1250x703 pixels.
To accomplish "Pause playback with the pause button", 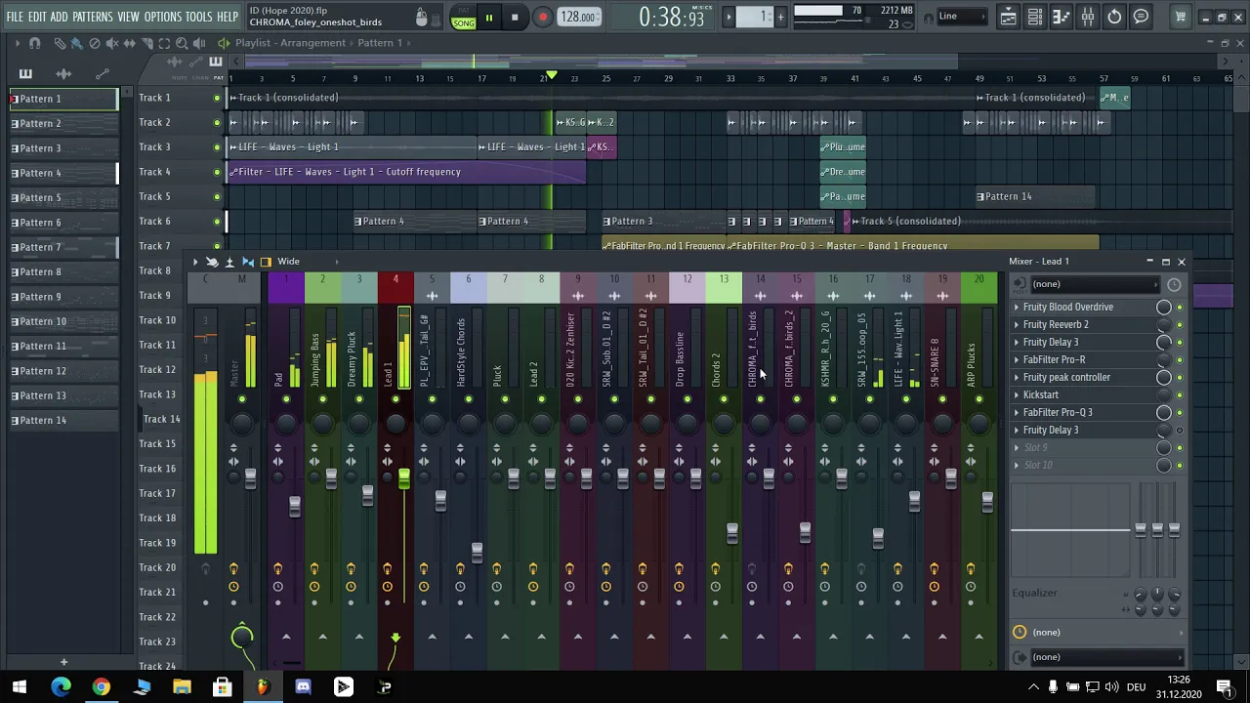I will 488,18.
